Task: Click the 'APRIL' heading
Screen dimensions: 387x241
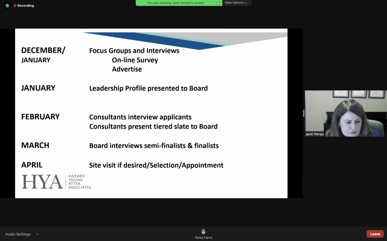Action: 32,165
